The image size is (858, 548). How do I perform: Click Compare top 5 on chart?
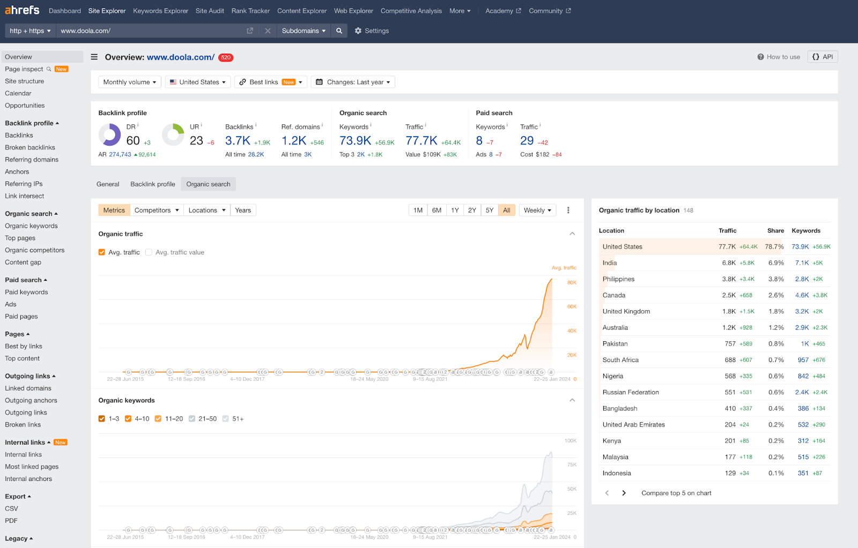pyautogui.click(x=676, y=493)
